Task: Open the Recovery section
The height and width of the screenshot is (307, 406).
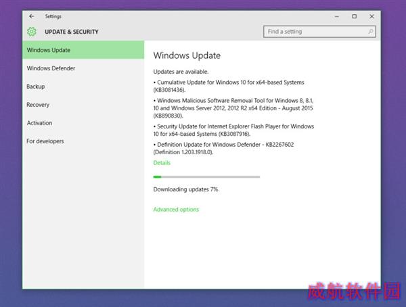Action: [x=83, y=105]
